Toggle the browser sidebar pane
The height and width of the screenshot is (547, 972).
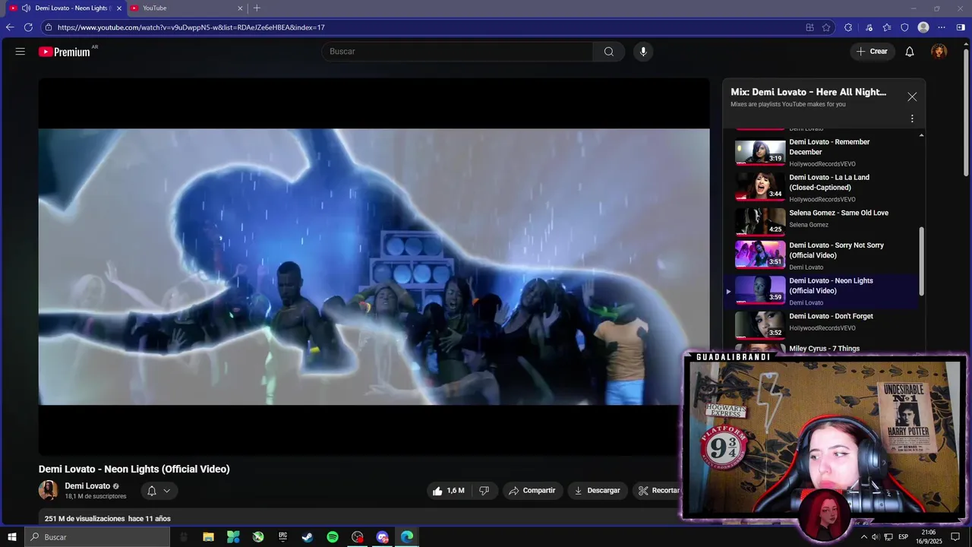point(961,27)
